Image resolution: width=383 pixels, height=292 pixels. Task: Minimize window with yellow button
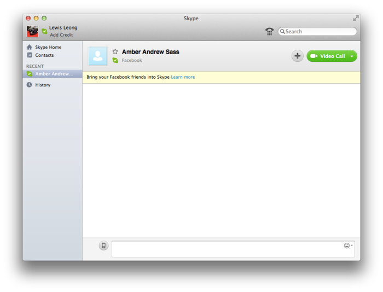(x=36, y=18)
